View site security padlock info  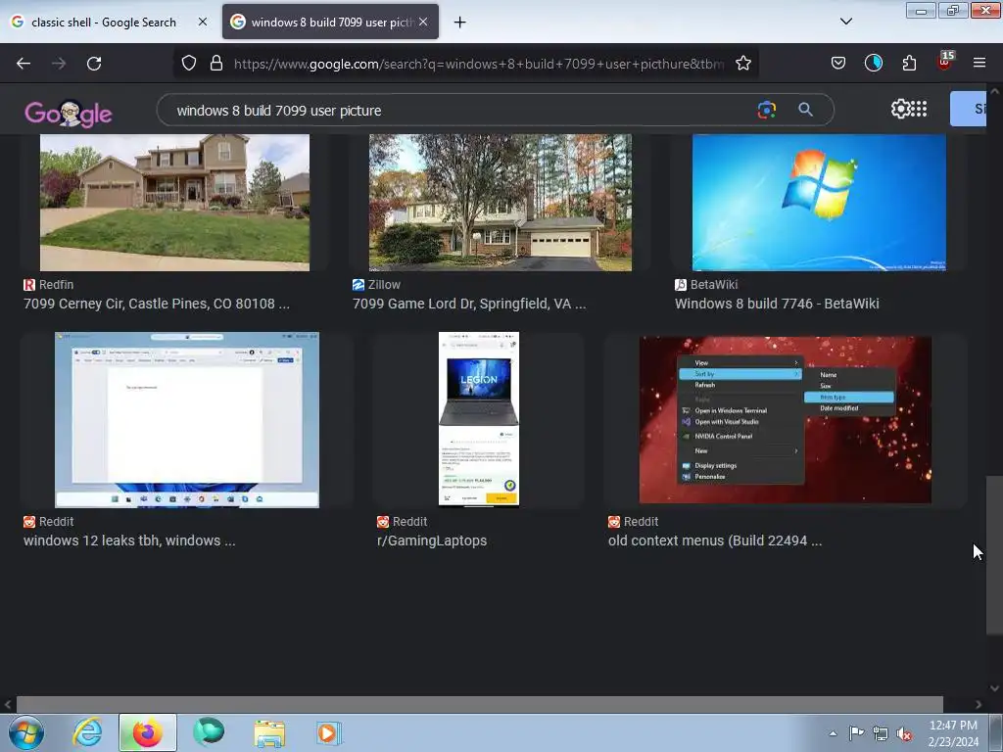[216, 64]
